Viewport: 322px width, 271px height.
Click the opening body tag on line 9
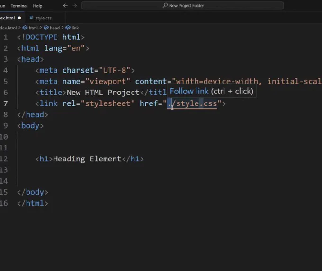(x=30, y=126)
